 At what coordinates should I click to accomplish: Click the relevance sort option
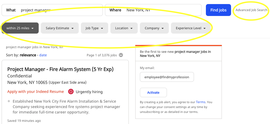point(28,55)
